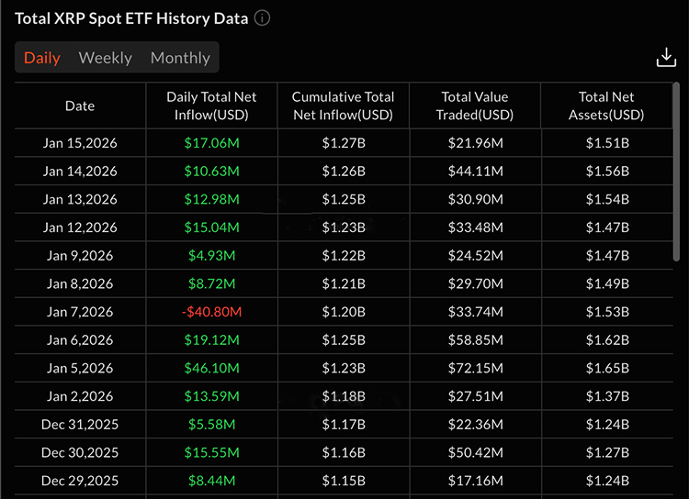Click the info icon beside the title

click(x=262, y=18)
